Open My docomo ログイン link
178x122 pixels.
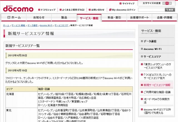click(x=123, y=10)
